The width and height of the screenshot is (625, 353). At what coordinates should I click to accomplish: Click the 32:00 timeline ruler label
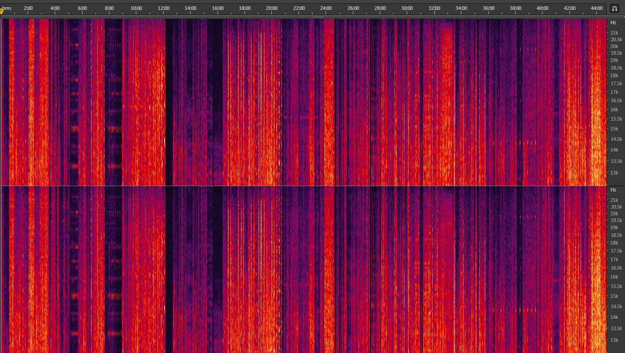[434, 8]
